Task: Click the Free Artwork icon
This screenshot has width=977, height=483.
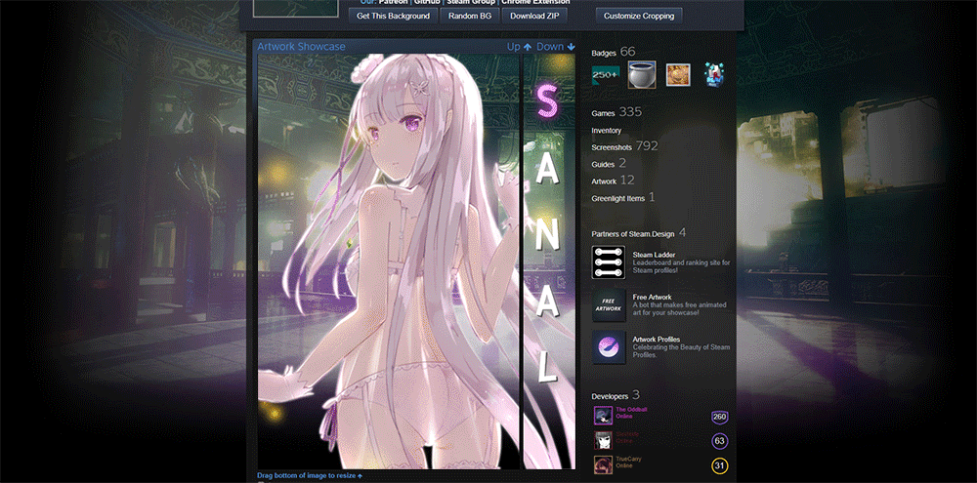Action: click(608, 305)
